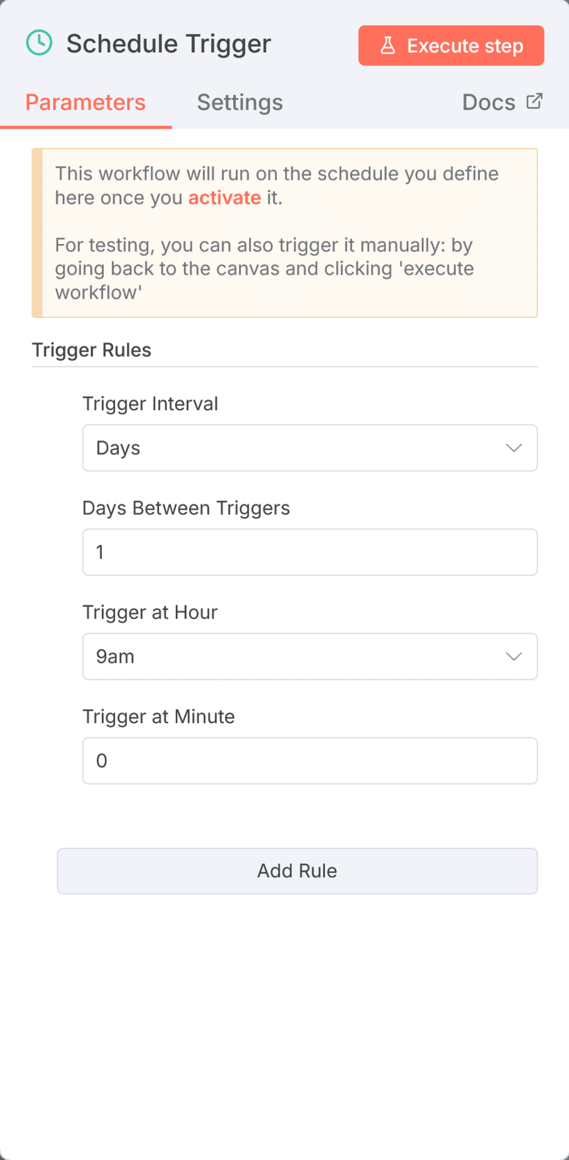
Task: Click the chevron on the Days dropdown
Action: [514, 448]
